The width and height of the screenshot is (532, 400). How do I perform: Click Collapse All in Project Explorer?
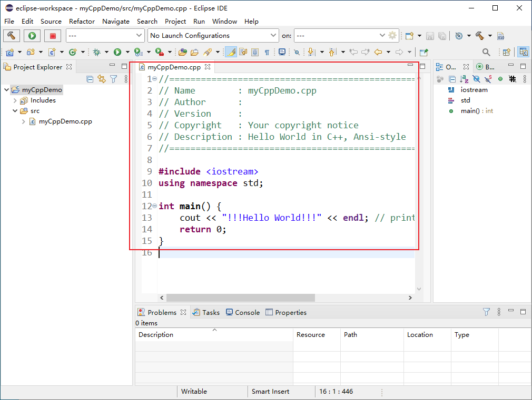coord(90,79)
